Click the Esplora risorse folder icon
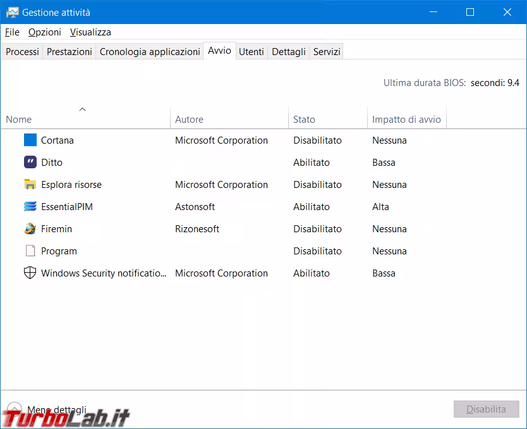527x429 pixels. click(x=30, y=185)
